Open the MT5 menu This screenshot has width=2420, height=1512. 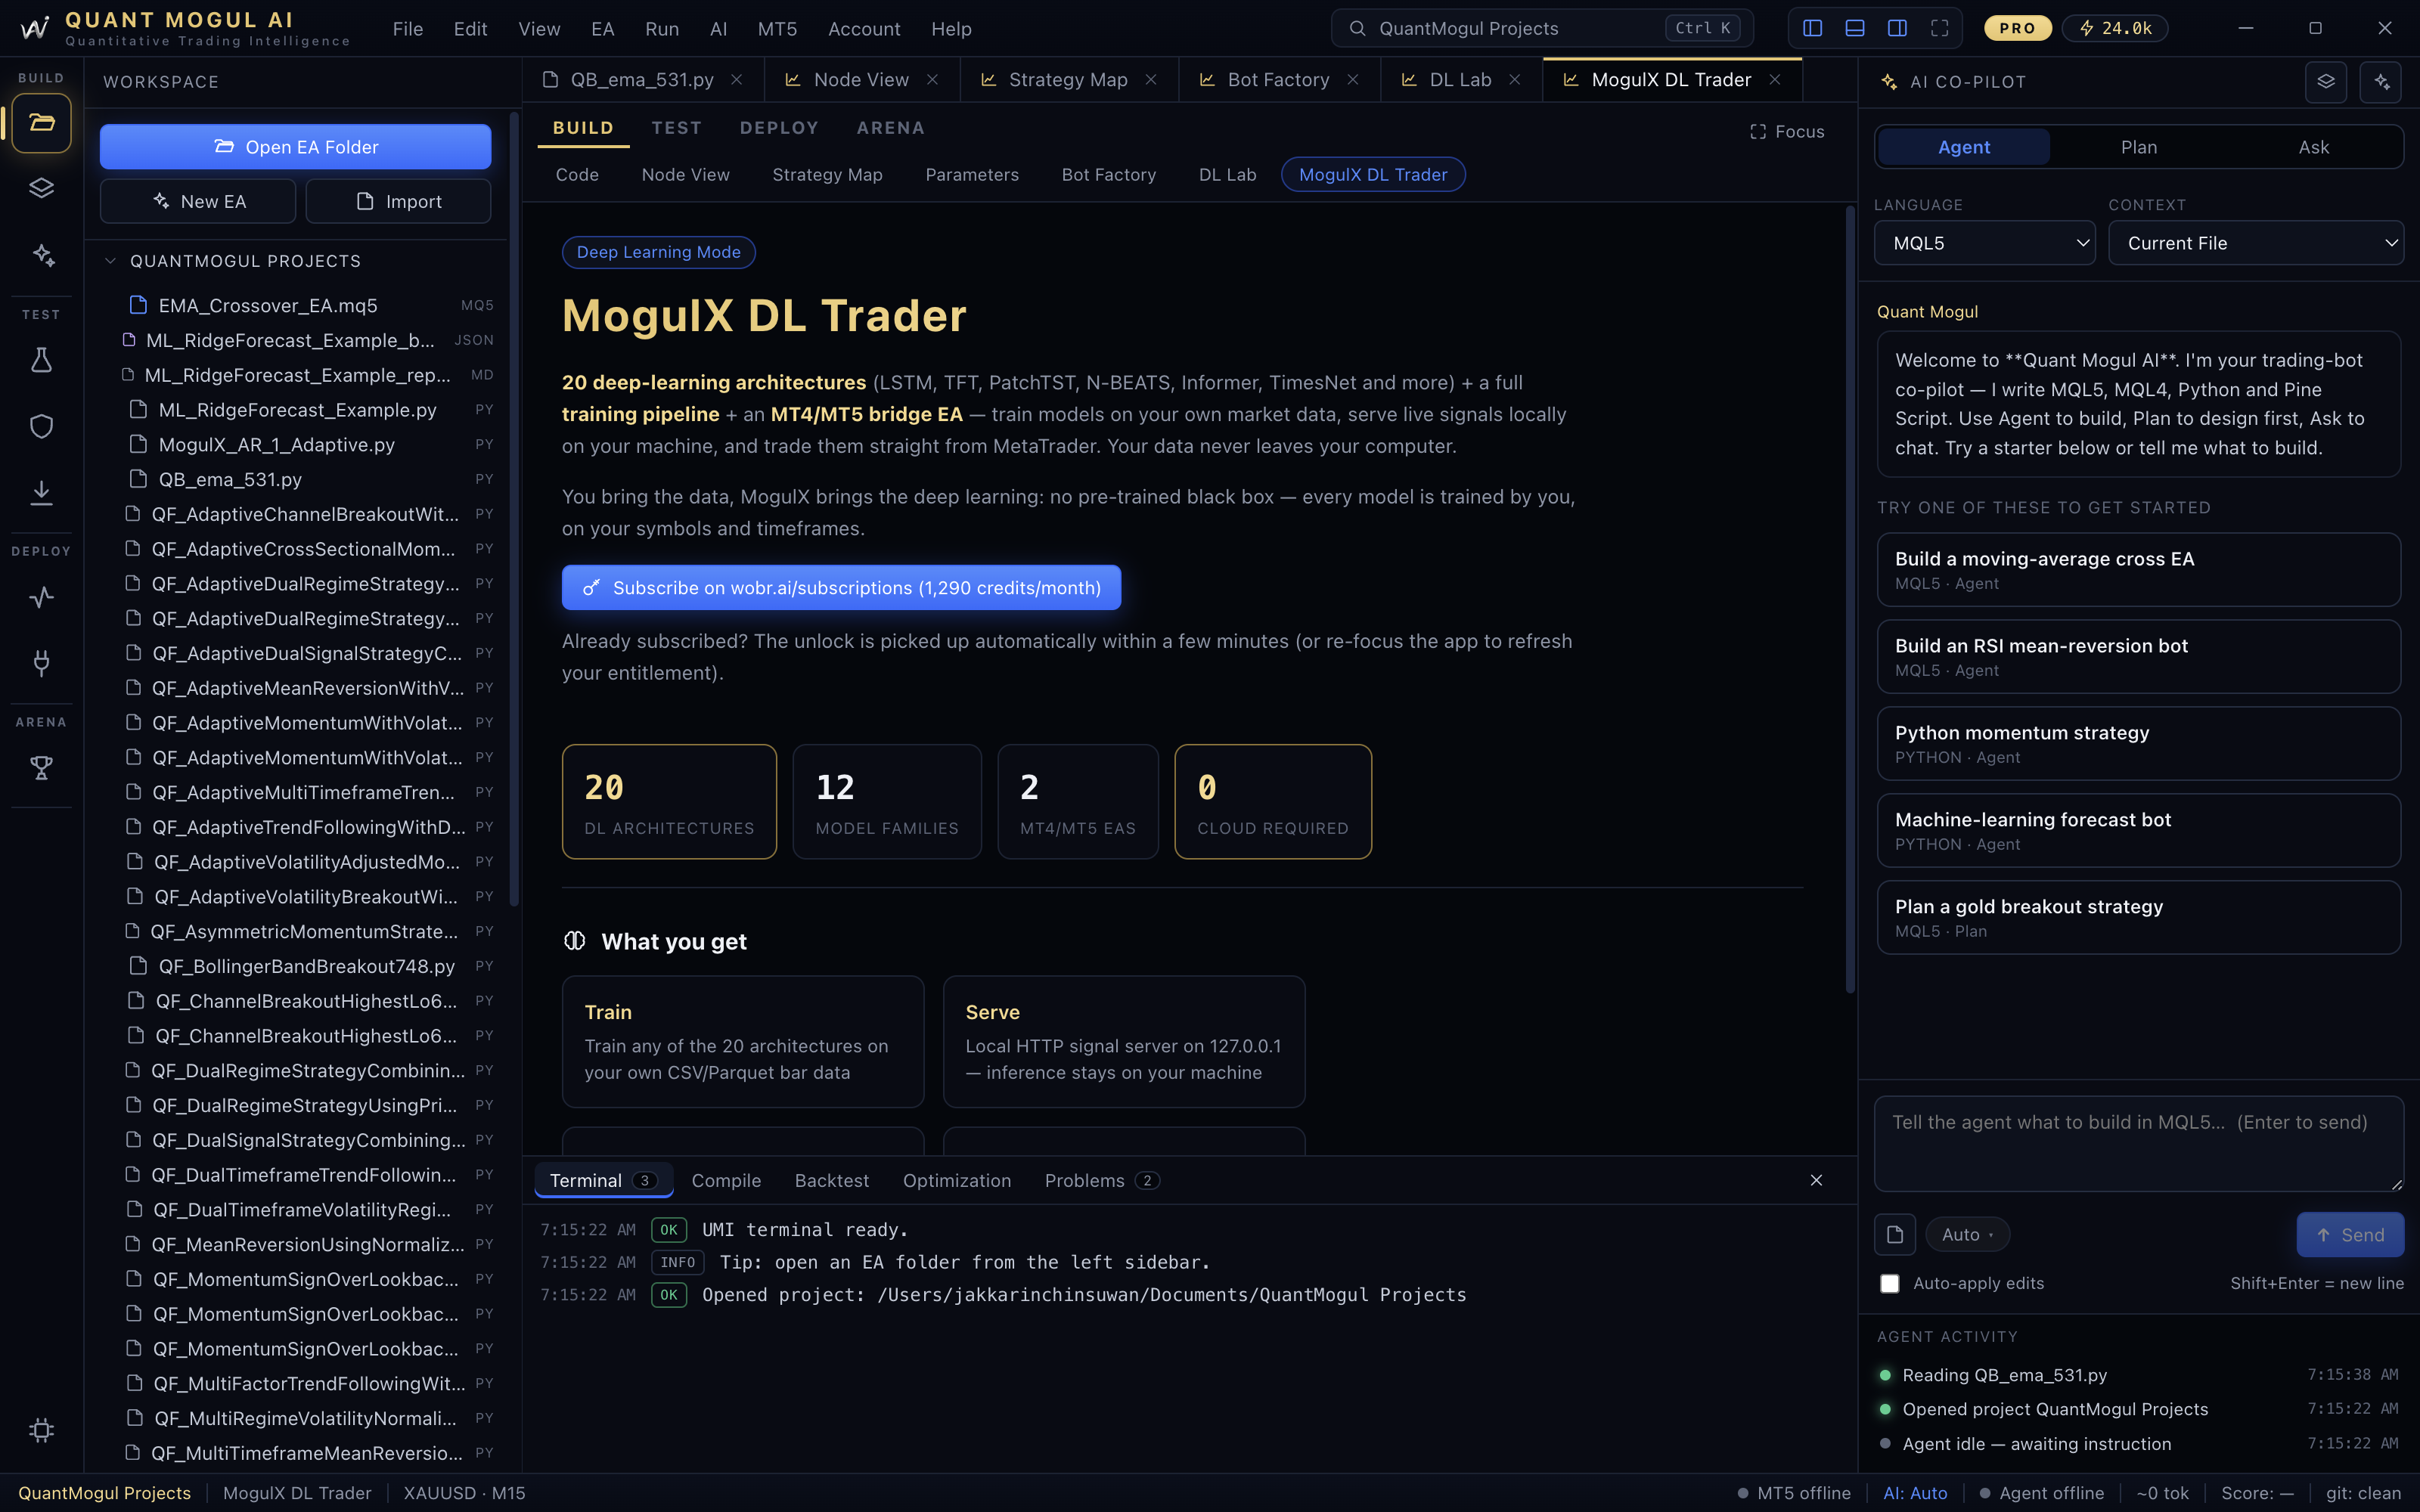click(x=777, y=29)
